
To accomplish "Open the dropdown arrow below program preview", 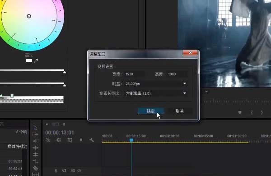I will (206, 92).
